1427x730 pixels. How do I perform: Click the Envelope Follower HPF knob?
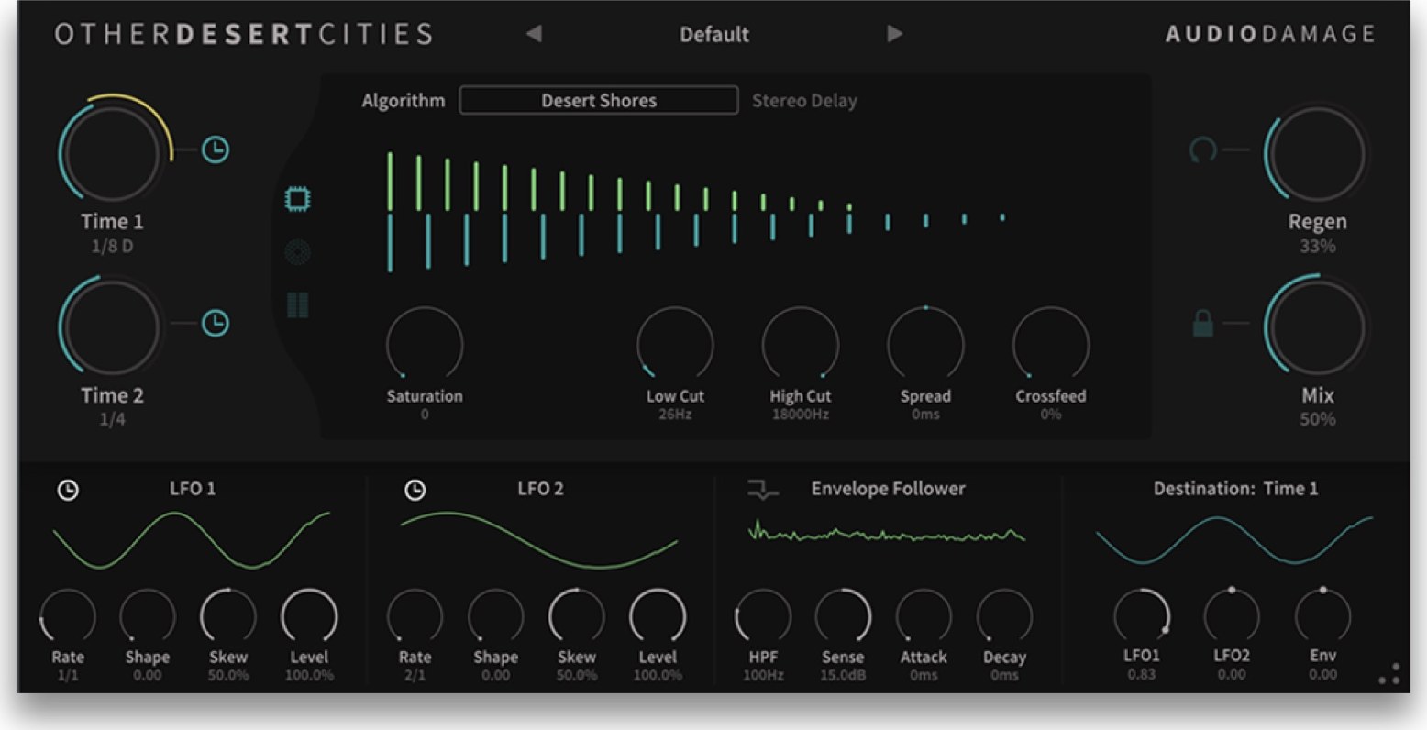coord(763,615)
